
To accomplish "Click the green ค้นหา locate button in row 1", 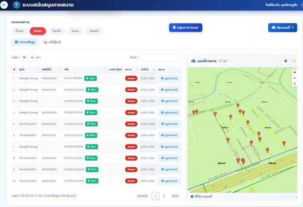I will (91, 78).
